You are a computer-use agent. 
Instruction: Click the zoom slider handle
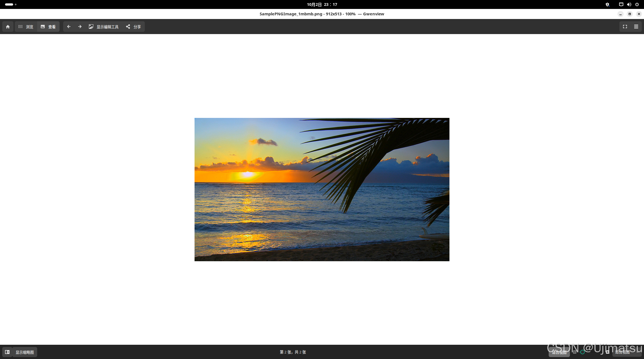click(x=583, y=352)
